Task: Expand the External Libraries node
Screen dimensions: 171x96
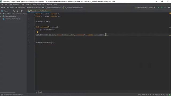Action: (x=1, y=16)
